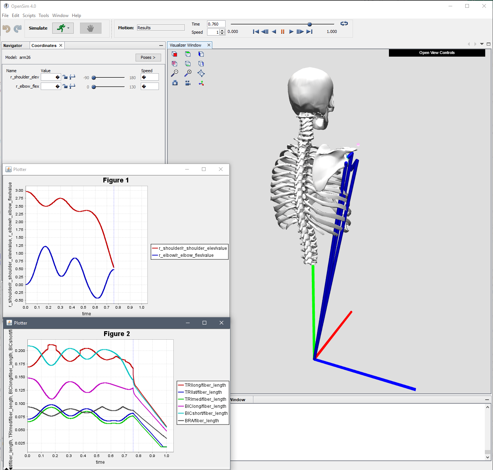Switch to the Navigator tab
This screenshot has height=470, width=493.
(x=13, y=45)
